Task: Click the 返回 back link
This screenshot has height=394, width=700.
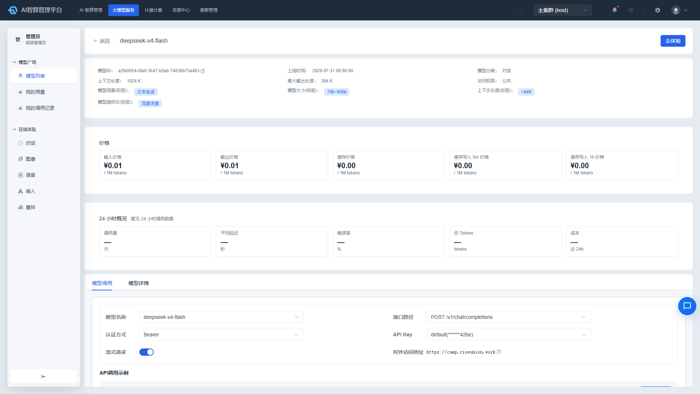Action: 102,41
